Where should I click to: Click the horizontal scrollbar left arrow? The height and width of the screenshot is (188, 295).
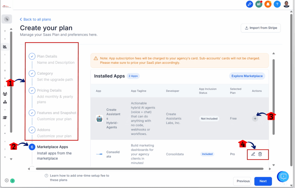[x=29, y=169]
